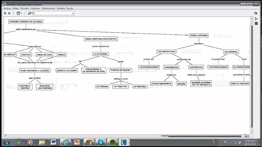Image resolution: width=262 pixels, height=147 pixels.
Task: Select the LOS IMPERATIVOS node
Action: point(166,52)
